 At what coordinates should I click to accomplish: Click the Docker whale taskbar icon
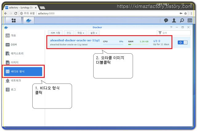(29, 20)
